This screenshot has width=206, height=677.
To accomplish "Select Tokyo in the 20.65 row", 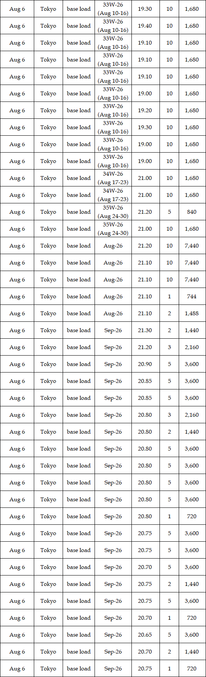I will tap(48, 635).
